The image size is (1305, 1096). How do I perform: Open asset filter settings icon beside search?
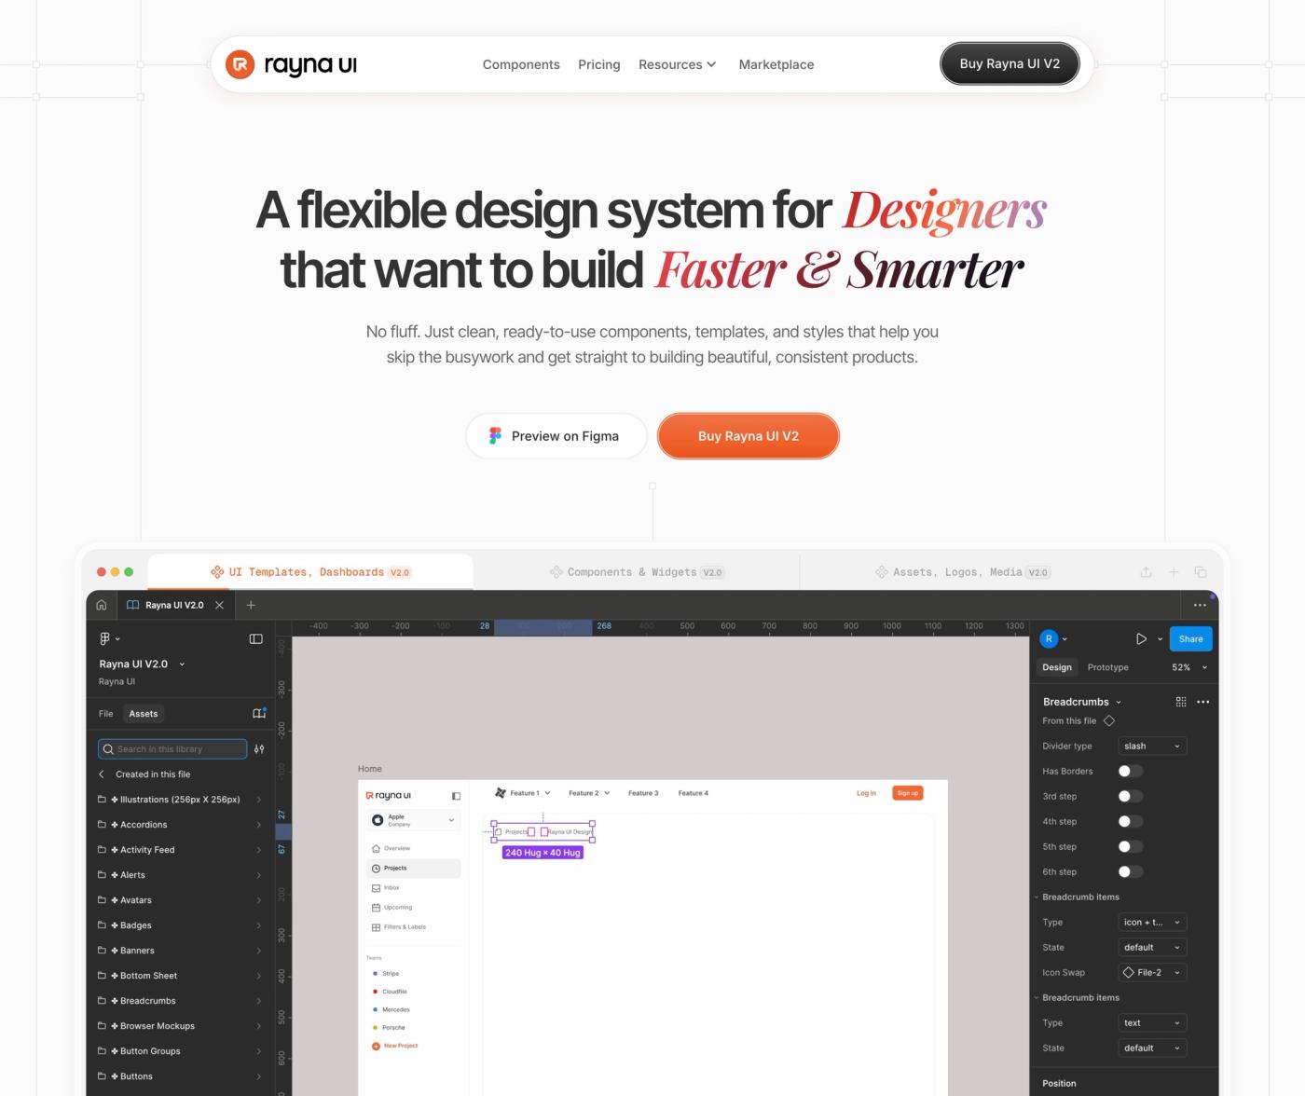click(259, 748)
